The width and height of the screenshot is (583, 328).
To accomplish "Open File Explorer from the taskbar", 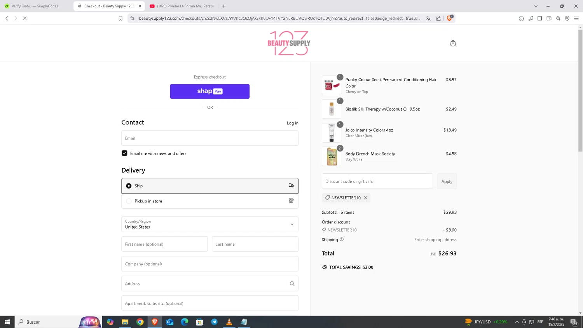I will 125,322.
